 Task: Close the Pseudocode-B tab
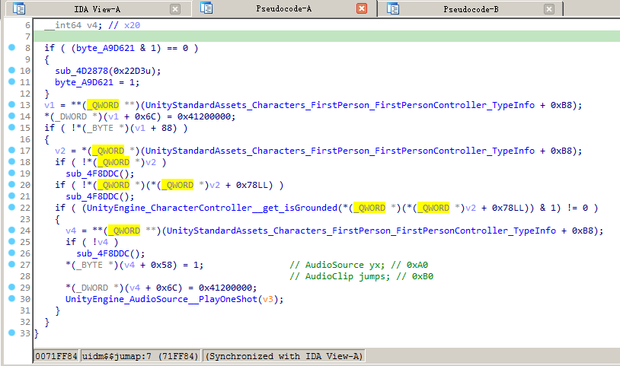(x=549, y=9)
